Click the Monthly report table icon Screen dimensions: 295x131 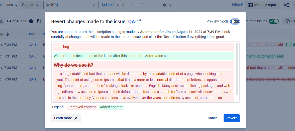click(x=250, y=5)
